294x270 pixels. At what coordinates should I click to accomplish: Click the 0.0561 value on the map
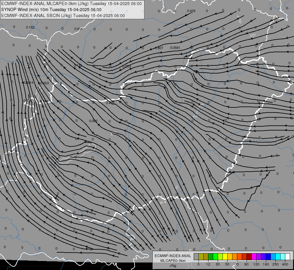pos(175,48)
